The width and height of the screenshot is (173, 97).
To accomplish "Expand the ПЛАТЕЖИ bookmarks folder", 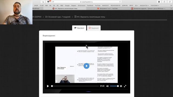I will [x=155, y=5].
